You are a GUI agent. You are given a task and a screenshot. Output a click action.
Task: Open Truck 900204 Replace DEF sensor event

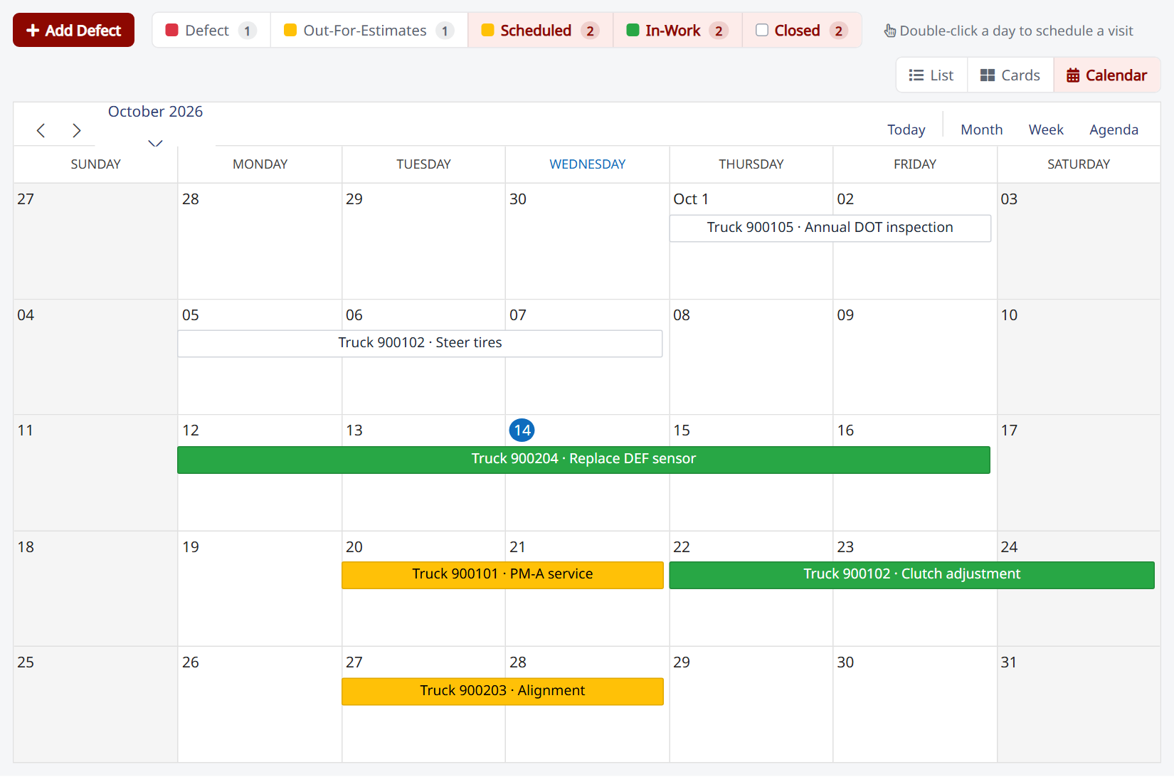583,460
